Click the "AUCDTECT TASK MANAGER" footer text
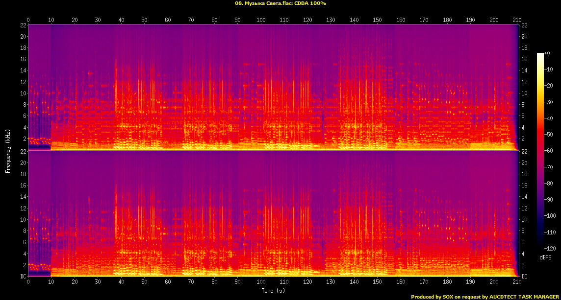This screenshot has height=300, width=561. tap(526, 297)
